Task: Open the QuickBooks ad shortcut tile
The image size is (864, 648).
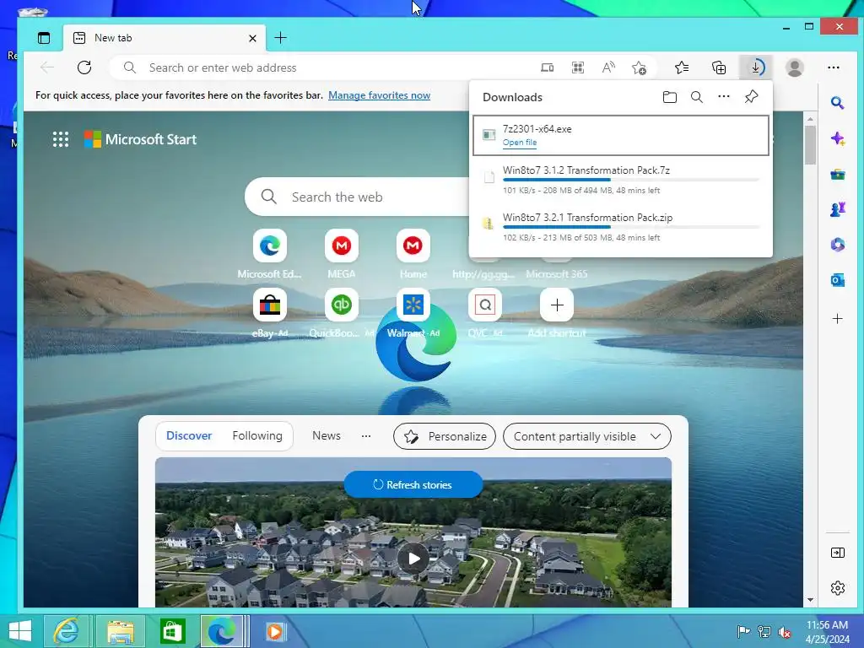Action: coord(341,305)
